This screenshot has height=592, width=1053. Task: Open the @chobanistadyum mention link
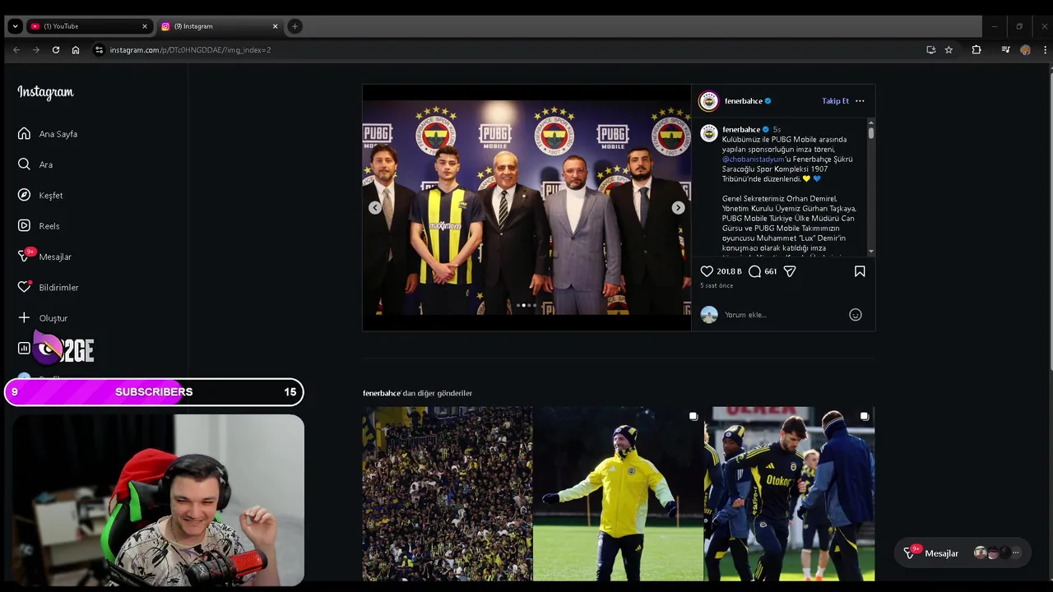tap(753, 160)
